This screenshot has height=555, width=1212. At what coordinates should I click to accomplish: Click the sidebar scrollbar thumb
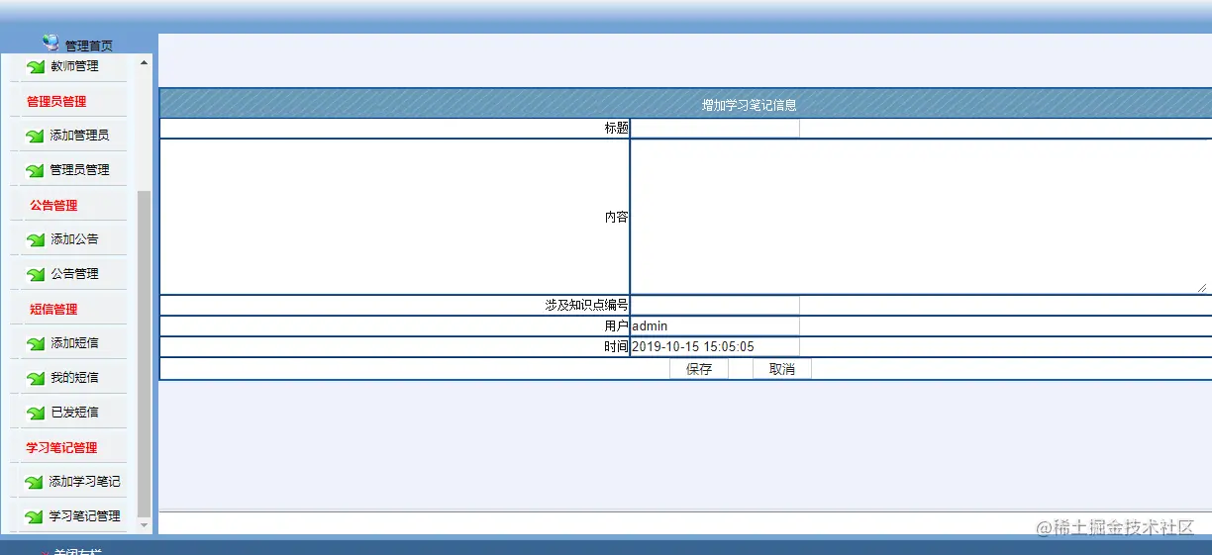coord(145,353)
